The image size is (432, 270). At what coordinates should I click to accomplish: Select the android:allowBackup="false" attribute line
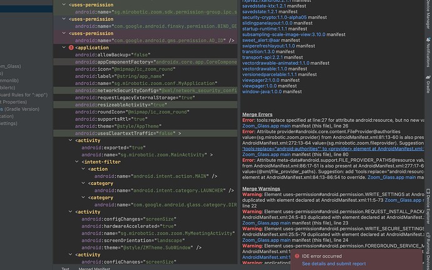click(x=113, y=55)
